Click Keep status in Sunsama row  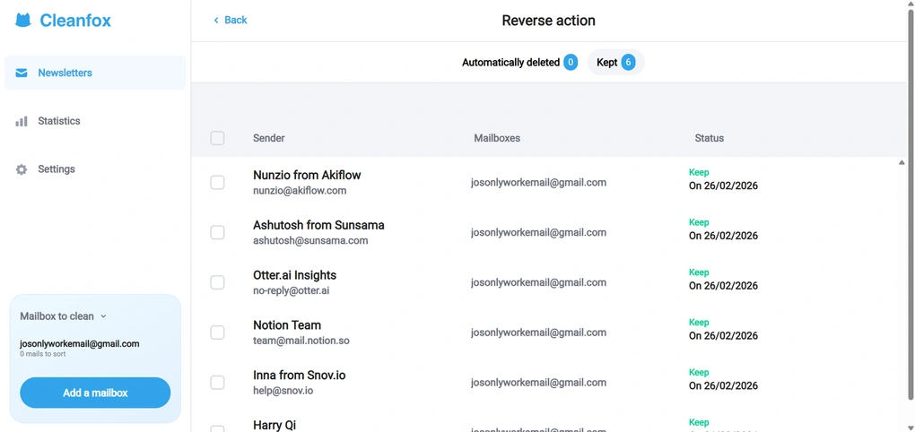click(x=699, y=222)
